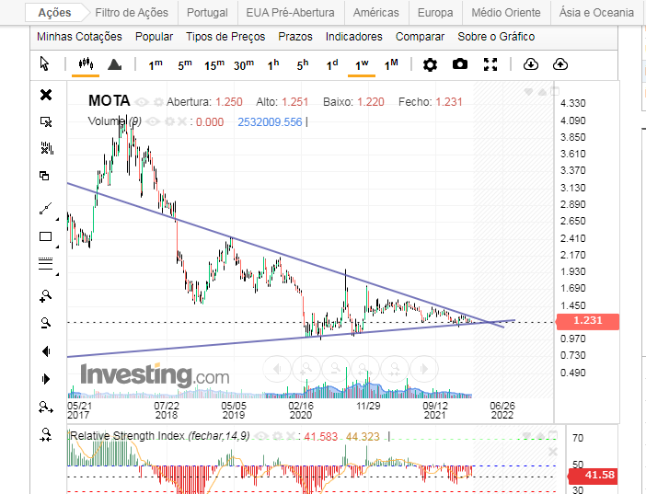The width and height of the screenshot is (646, 494).
Task: Open the Américas tab
Action: (x=376, y=13)
